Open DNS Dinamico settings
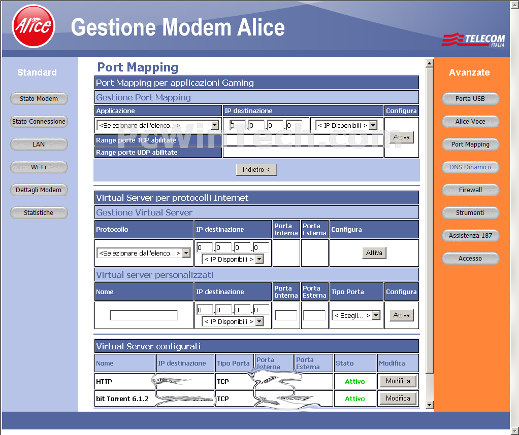Viewport: 519px width, 435px height. point(470,167)
